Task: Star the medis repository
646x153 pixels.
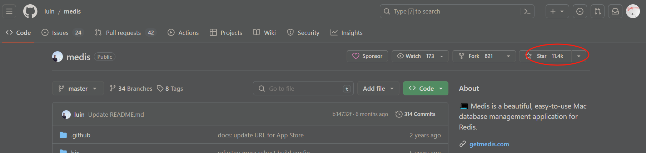Action: [545, 56]
